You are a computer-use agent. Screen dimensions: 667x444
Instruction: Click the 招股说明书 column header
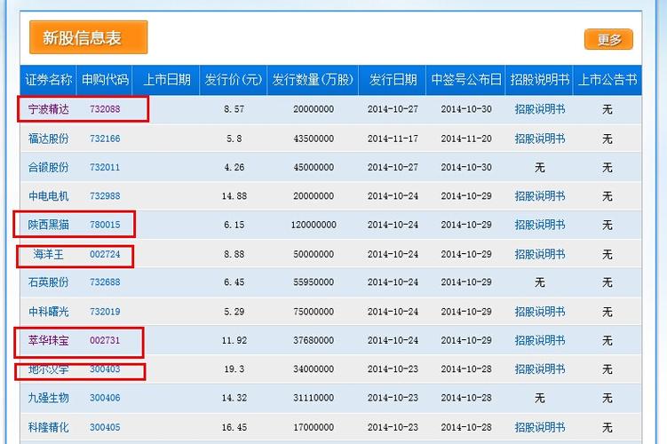[x=539, y=80]
